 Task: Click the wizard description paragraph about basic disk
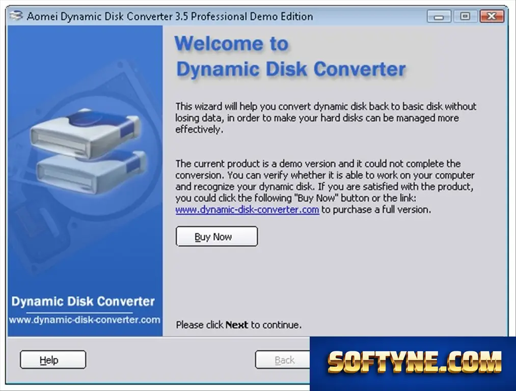pos(326,118)
